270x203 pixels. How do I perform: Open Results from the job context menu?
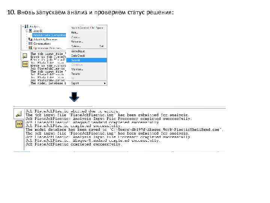point(87,74)
